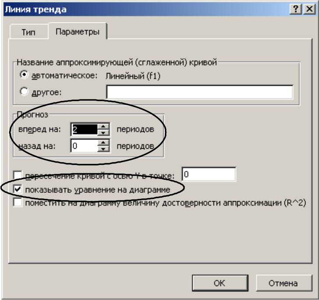Enable R^2 approximation value checkbox

18,202
